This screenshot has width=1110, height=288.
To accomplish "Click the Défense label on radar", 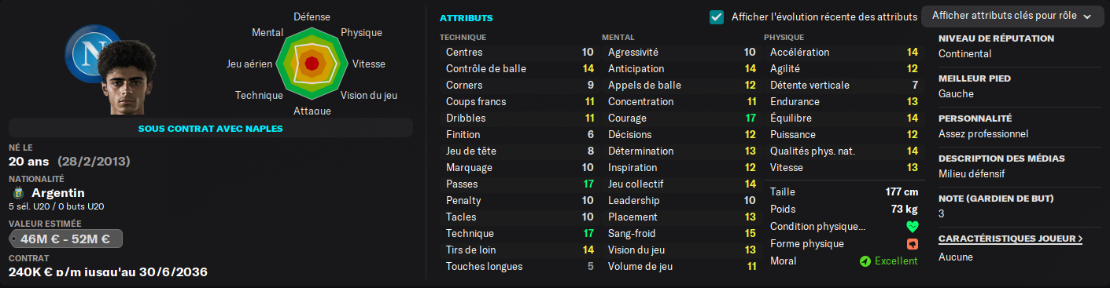I will pyautogui.click(x=312, y=16).
